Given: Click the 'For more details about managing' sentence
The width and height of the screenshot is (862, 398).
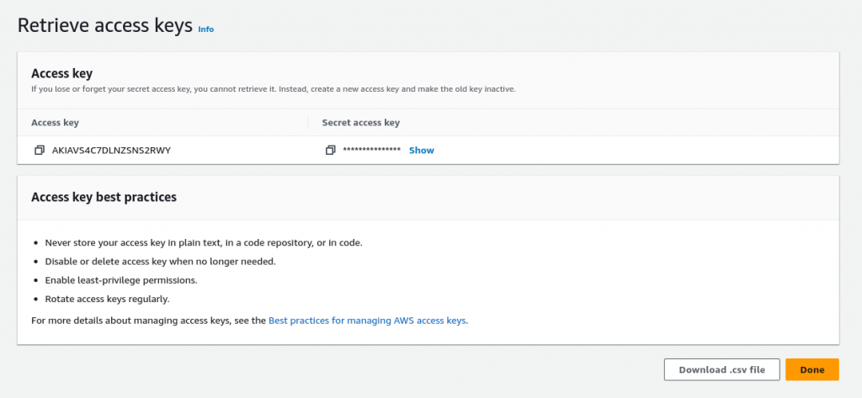Looking at the screenshot, I should click(148, 321).
